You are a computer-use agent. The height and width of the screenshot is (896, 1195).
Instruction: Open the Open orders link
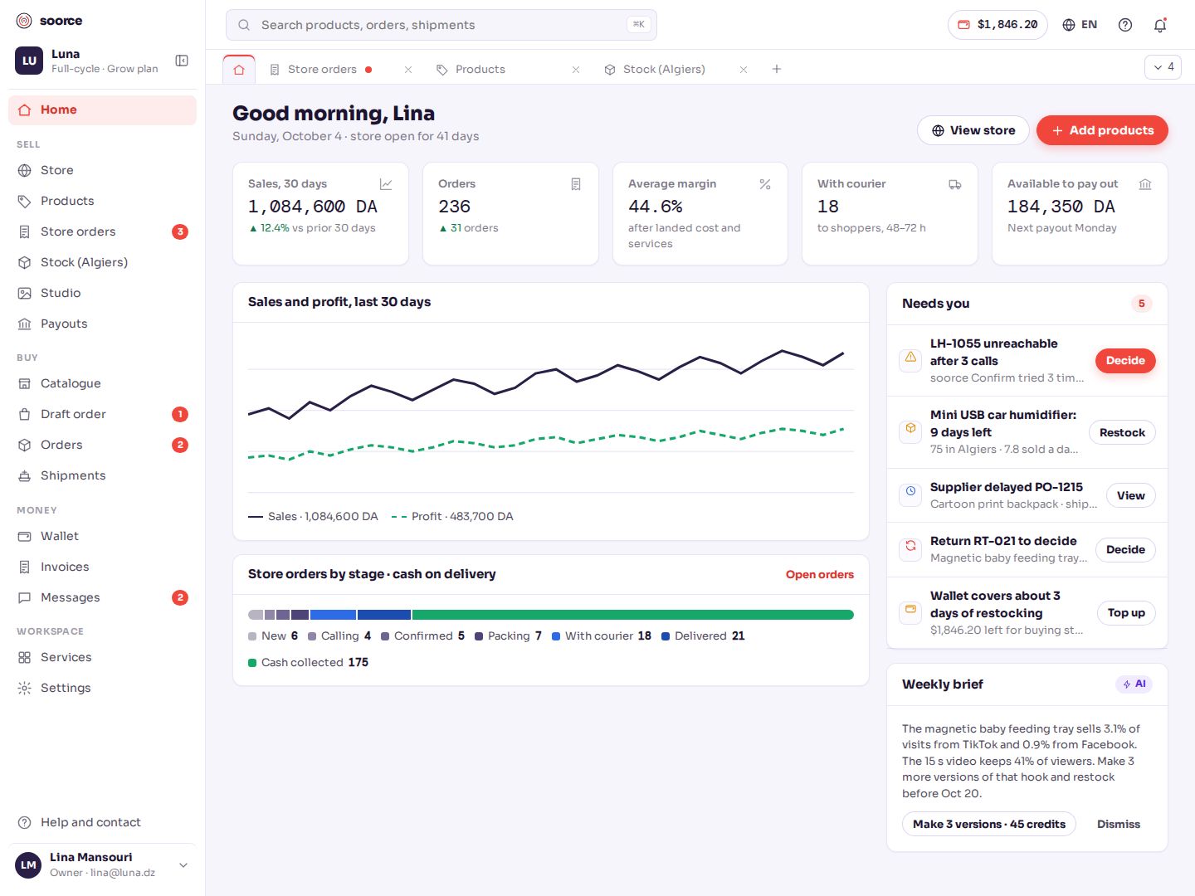(x=820, y=574)
